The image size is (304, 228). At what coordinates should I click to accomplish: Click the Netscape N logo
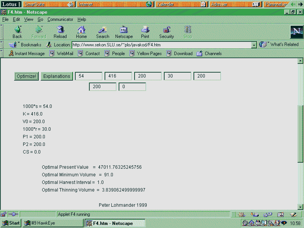click(297, 32)
